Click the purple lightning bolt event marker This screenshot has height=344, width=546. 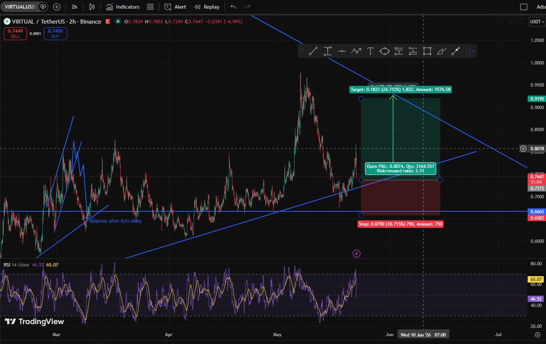click(x=357, y=253)
